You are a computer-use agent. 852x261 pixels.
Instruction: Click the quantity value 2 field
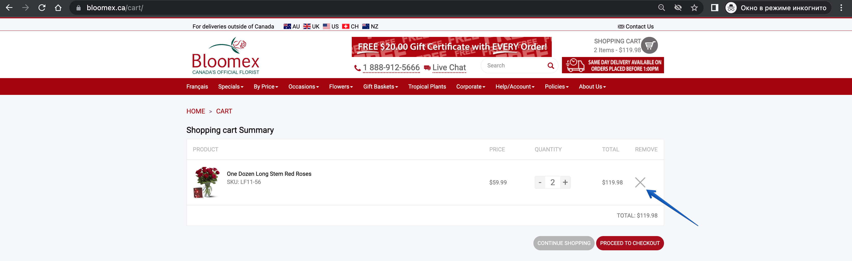coord(552,182)
